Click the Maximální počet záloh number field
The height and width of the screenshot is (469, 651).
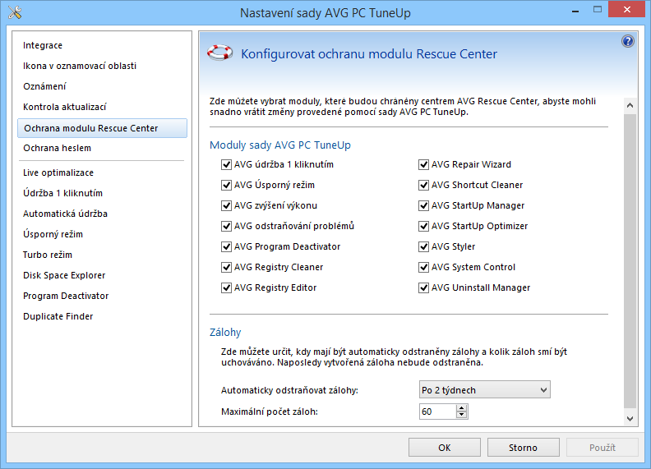click(437, 412)
